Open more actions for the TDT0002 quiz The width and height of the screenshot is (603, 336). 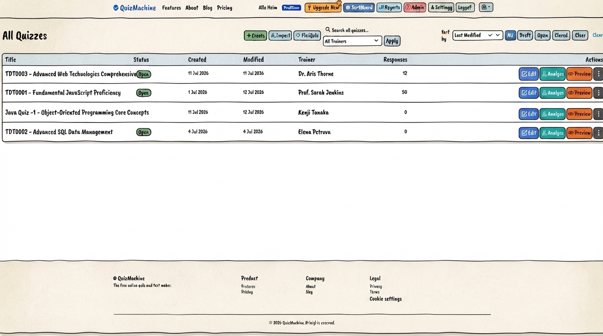(598, 133)
